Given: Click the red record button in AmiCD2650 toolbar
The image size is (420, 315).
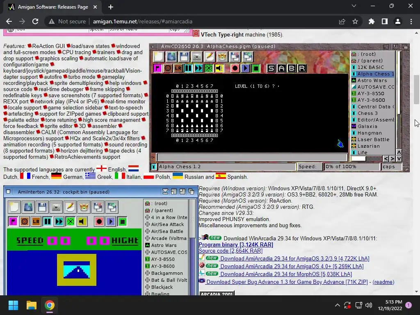Looking at the screenshot, I should 235,68.
